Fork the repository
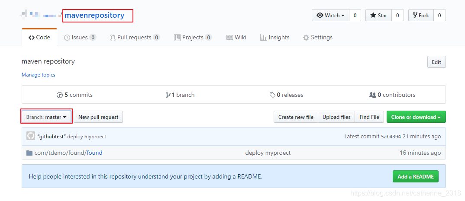 (x=421, y=16)
